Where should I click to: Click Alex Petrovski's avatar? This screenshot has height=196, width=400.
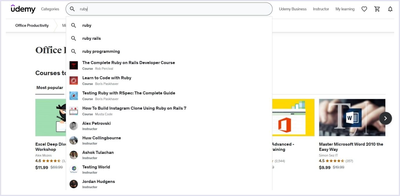[x=74, y=126]
